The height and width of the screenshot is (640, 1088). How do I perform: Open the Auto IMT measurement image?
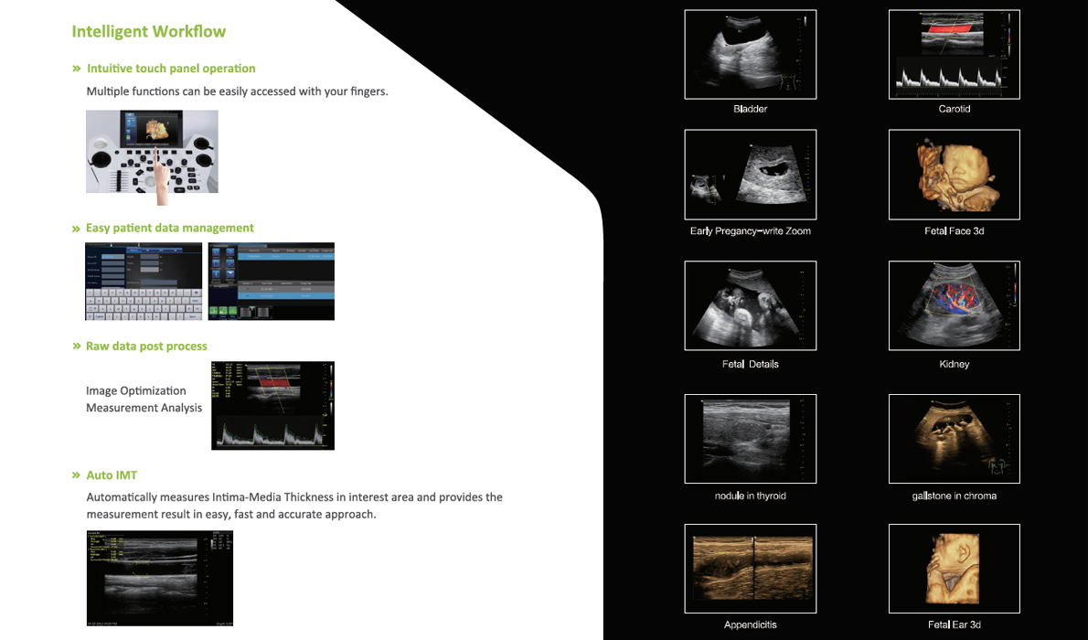pyautogui.click(x=160, y=578)
